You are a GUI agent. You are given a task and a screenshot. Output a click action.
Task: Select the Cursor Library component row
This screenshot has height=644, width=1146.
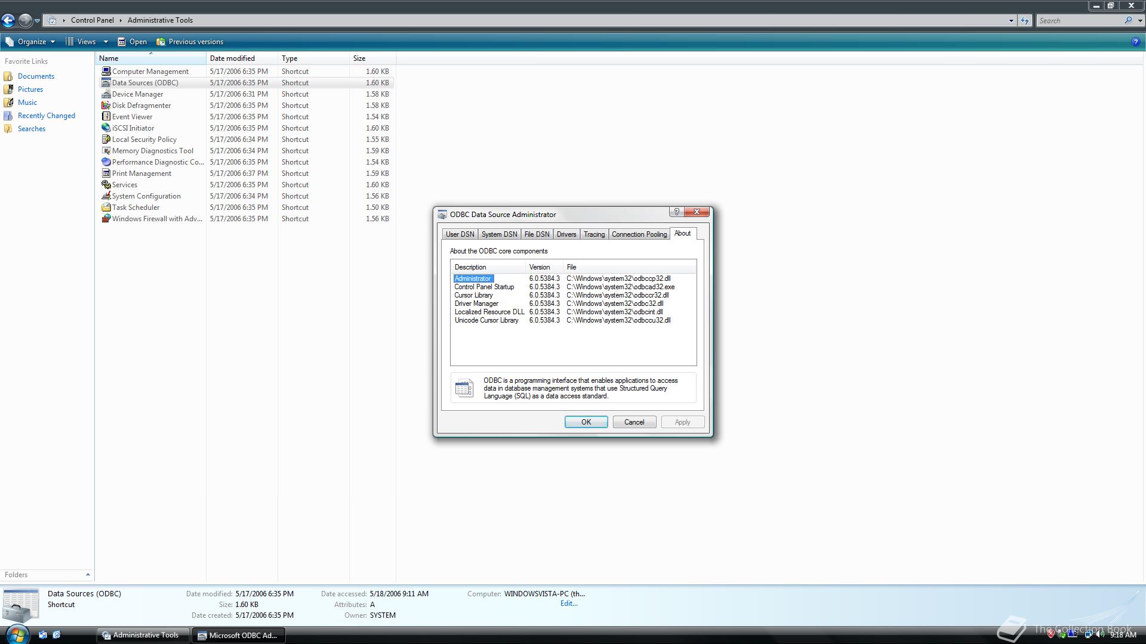573,295
